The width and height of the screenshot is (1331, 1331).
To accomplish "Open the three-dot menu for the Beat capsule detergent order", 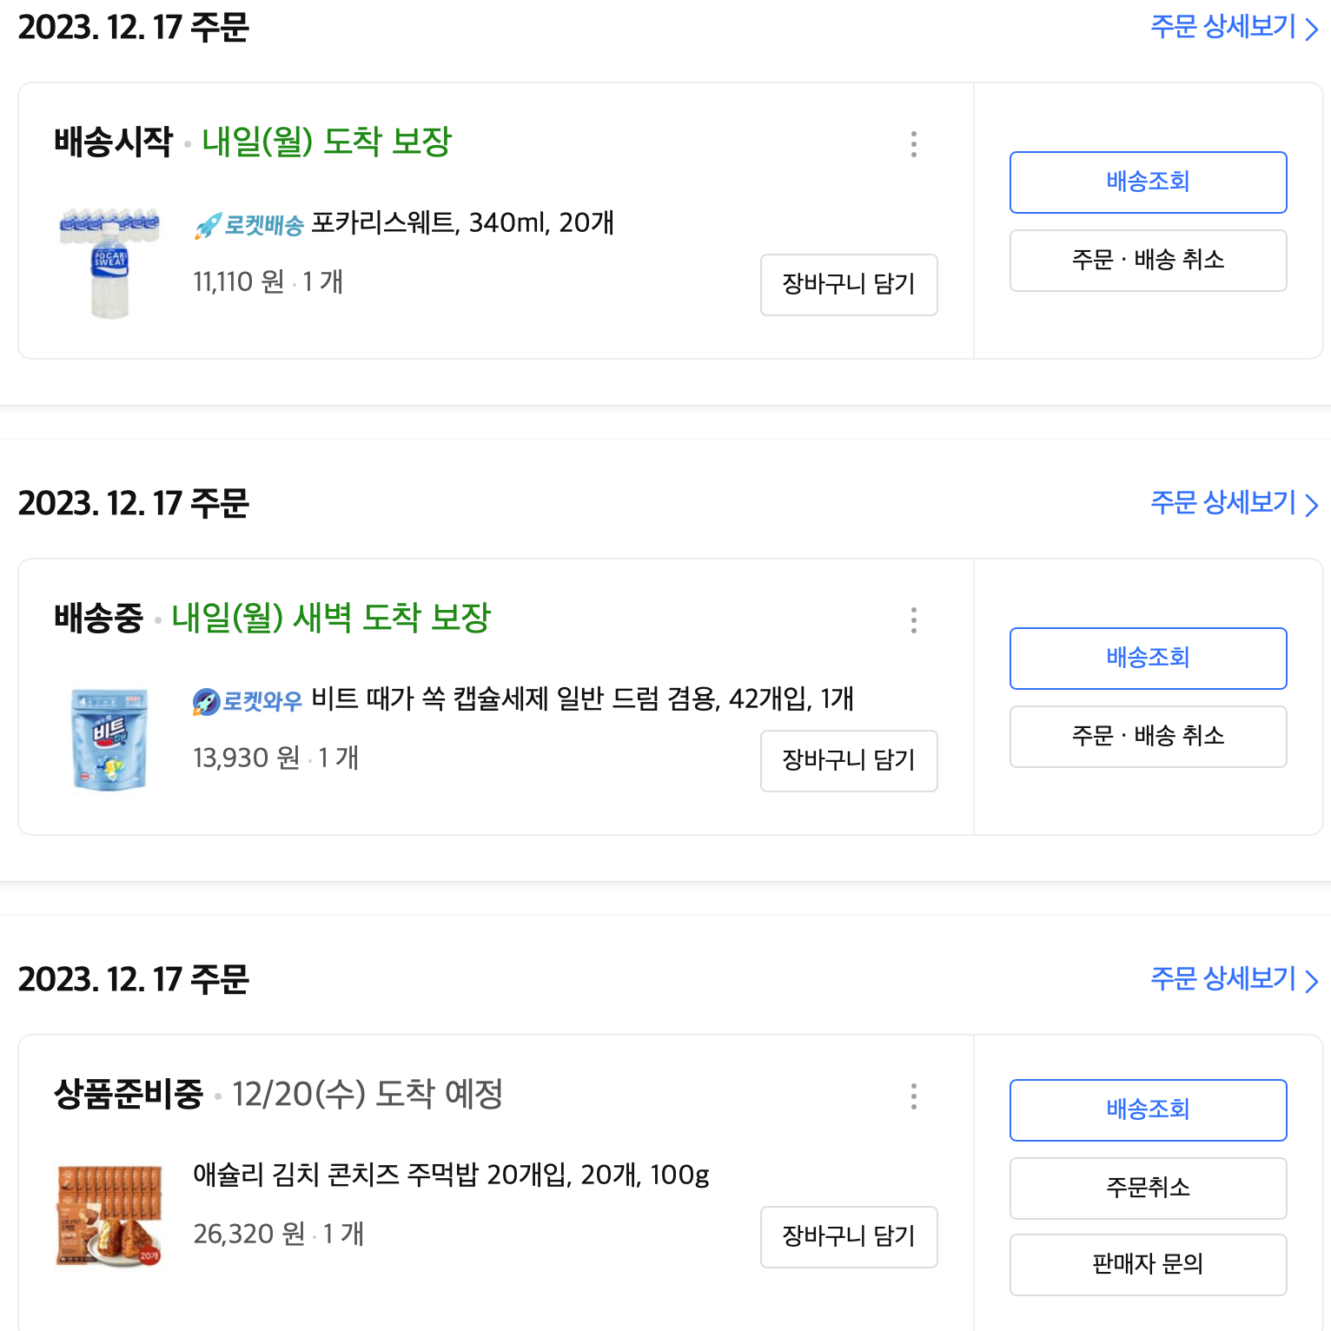I will [913, 620].
